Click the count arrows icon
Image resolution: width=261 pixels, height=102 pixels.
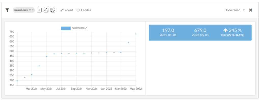coord(62,10)
